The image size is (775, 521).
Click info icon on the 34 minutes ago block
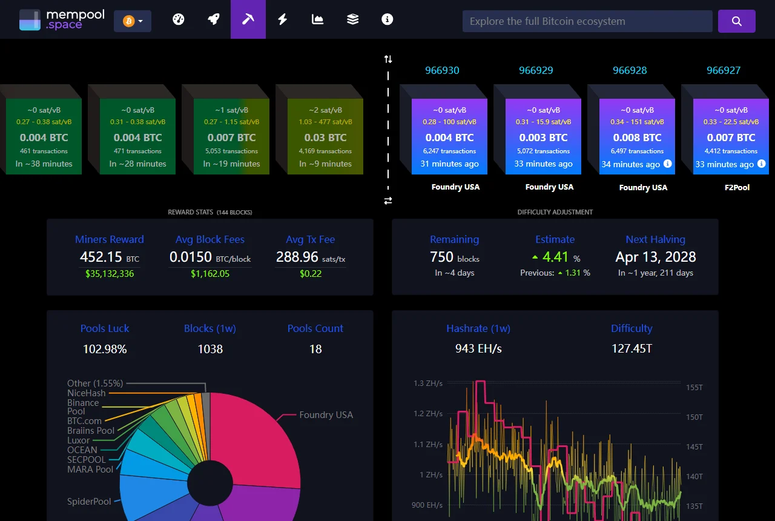click(668, 164)
